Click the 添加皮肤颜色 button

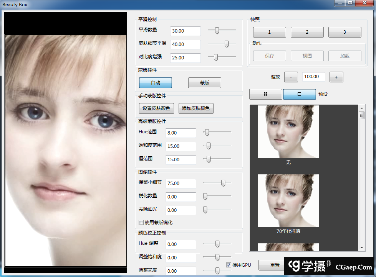[196, 108]
